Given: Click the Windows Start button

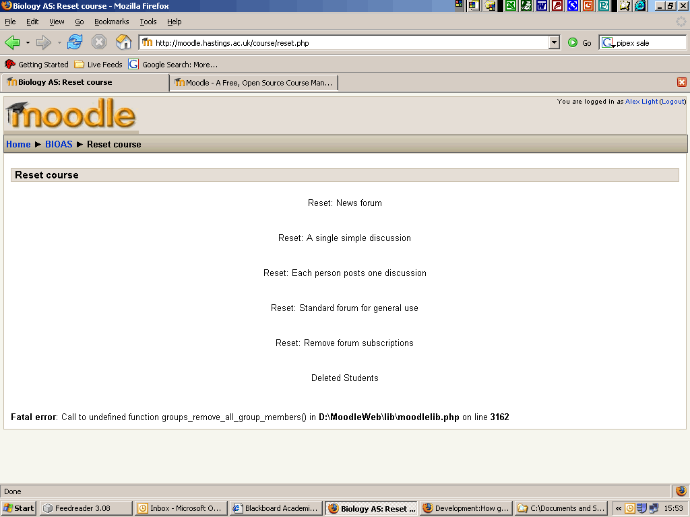Looking at the screenshot, I should point(18,508).
